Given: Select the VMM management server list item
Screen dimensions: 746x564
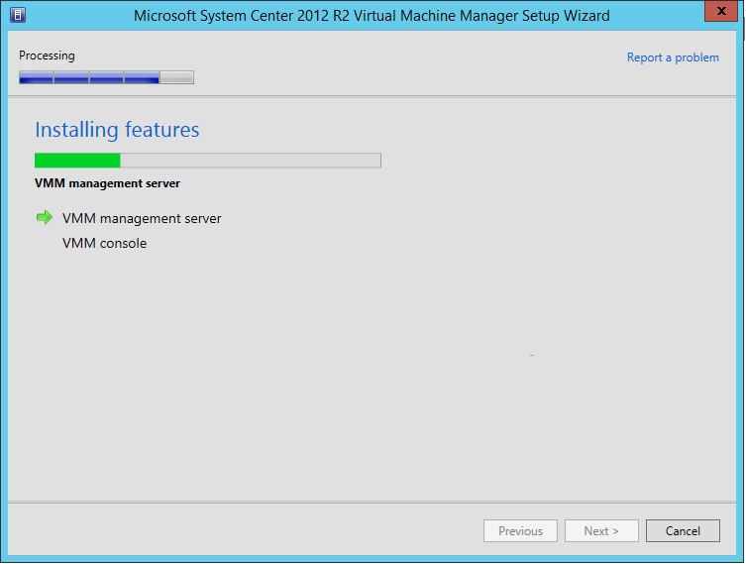Looking at the screenshot, I should pyautogui.click(x=142, y=218).
